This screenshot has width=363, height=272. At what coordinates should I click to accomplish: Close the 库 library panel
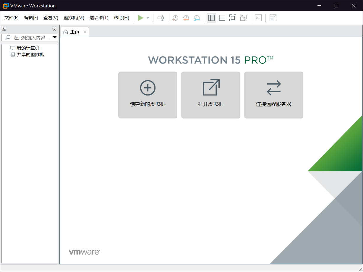(x=54, y=29)
